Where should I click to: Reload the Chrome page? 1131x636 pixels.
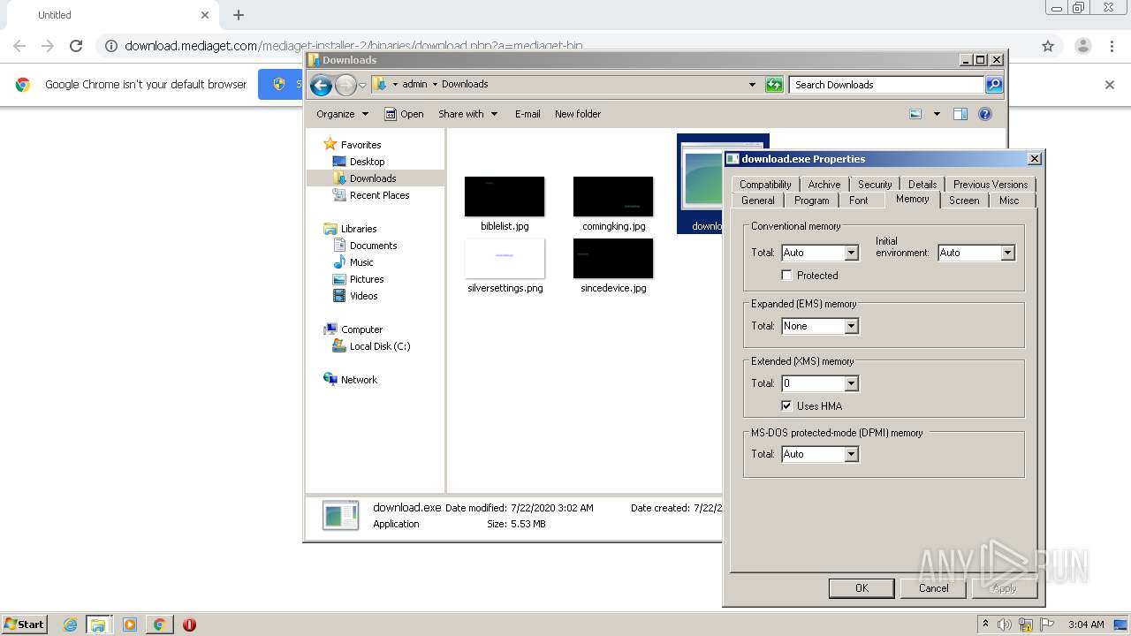[76, 46]
